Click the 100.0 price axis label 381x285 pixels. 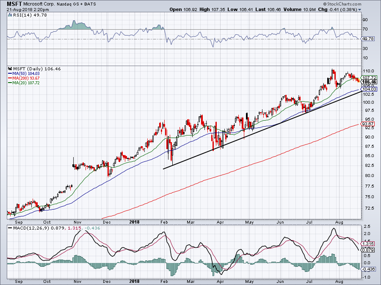pyautogui.click(x=368, y=102)
